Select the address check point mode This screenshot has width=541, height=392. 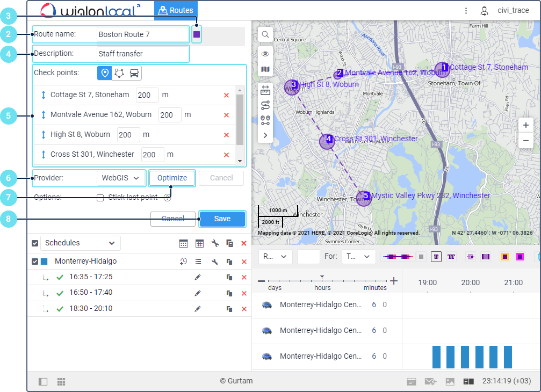pos(105,73)
